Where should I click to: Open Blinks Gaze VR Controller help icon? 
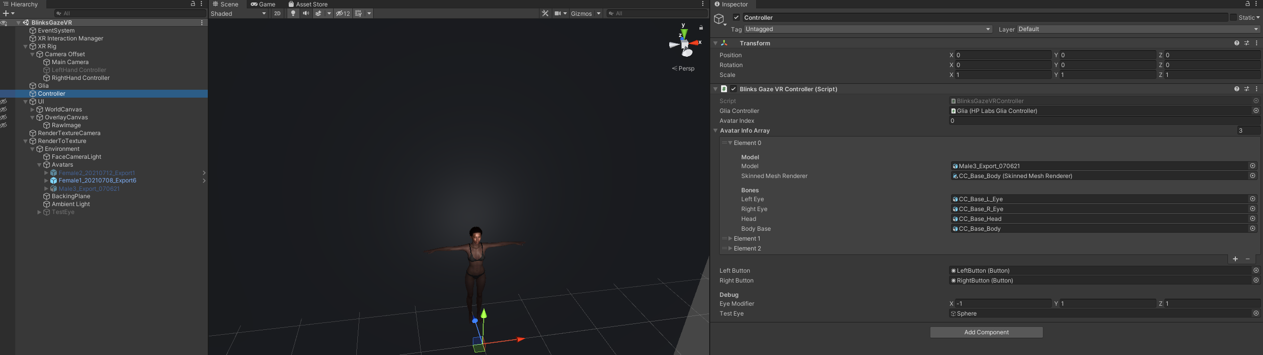tap(1237, 89)
